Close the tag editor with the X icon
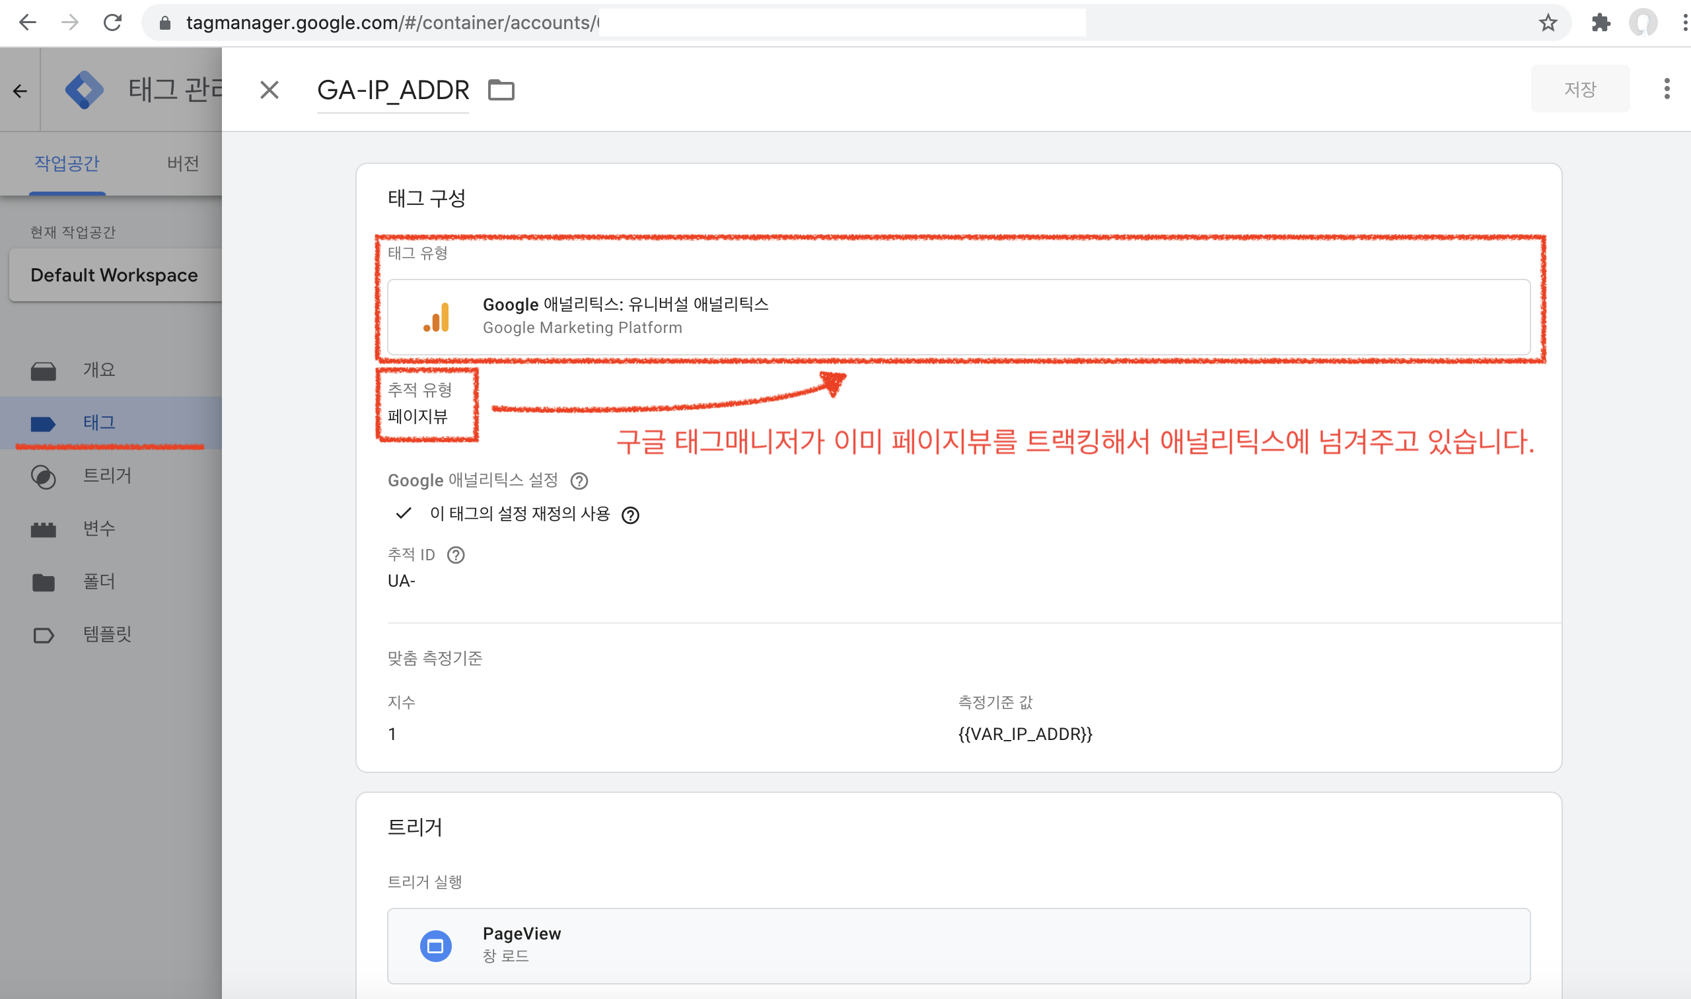Screen dimensions: 1691x999 pos(269,90)
